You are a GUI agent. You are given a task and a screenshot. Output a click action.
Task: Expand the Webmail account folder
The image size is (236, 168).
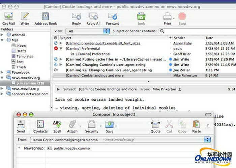pyautogui.click(x=2, y=35)
